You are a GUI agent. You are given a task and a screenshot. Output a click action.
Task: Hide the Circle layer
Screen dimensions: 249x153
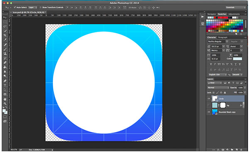coord(209,99)
